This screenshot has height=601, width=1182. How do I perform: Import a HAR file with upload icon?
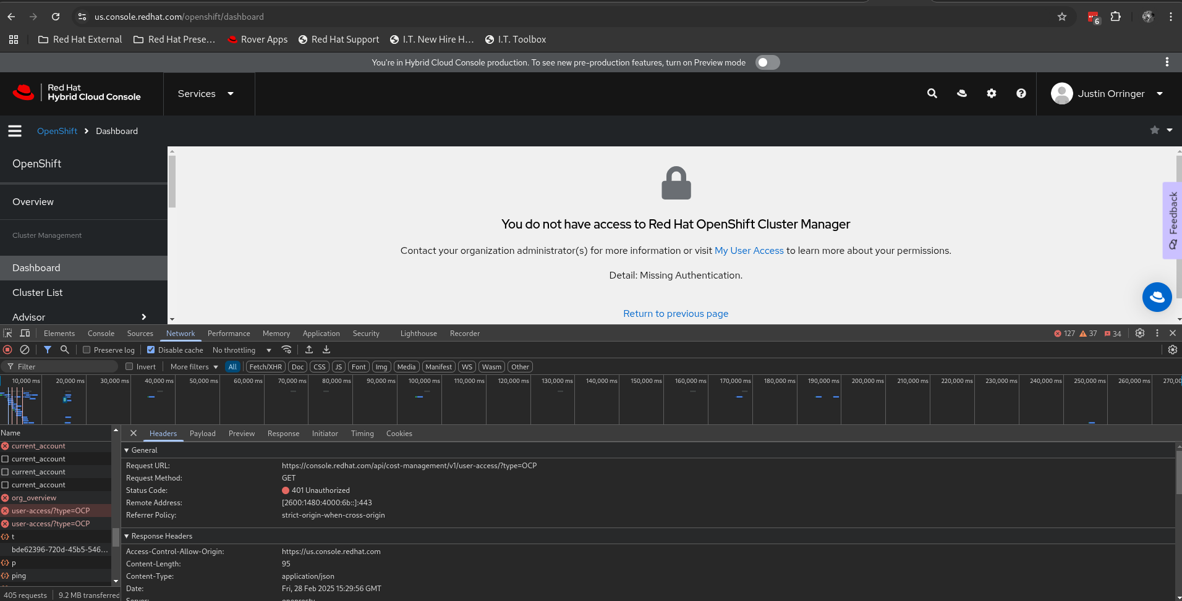pos(309,350)
